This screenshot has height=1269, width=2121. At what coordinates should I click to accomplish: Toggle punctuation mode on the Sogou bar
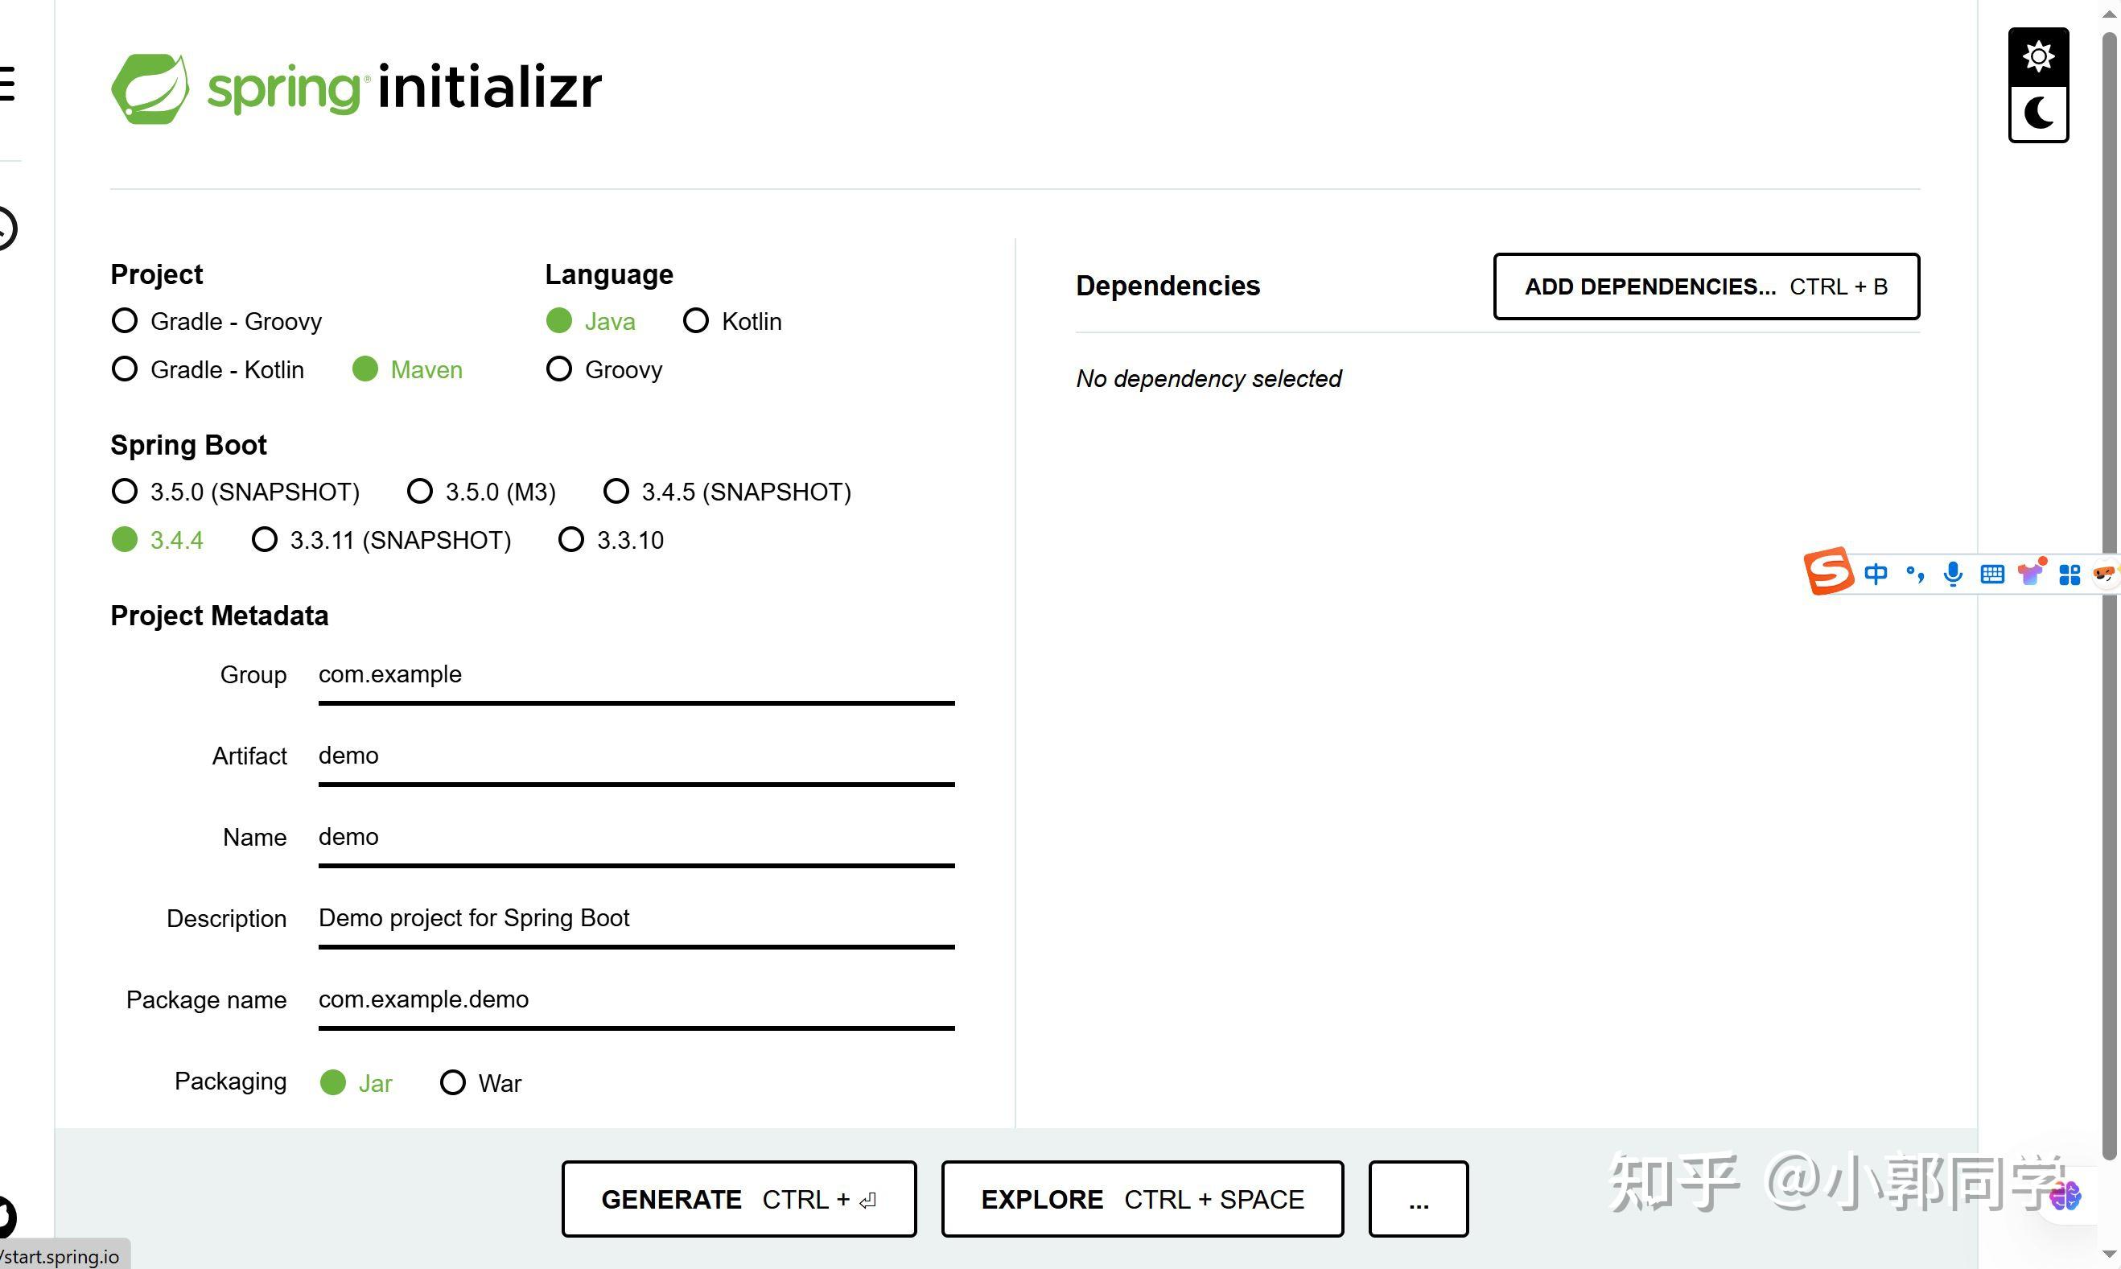pyautogui.click(x=1915, y=574)
